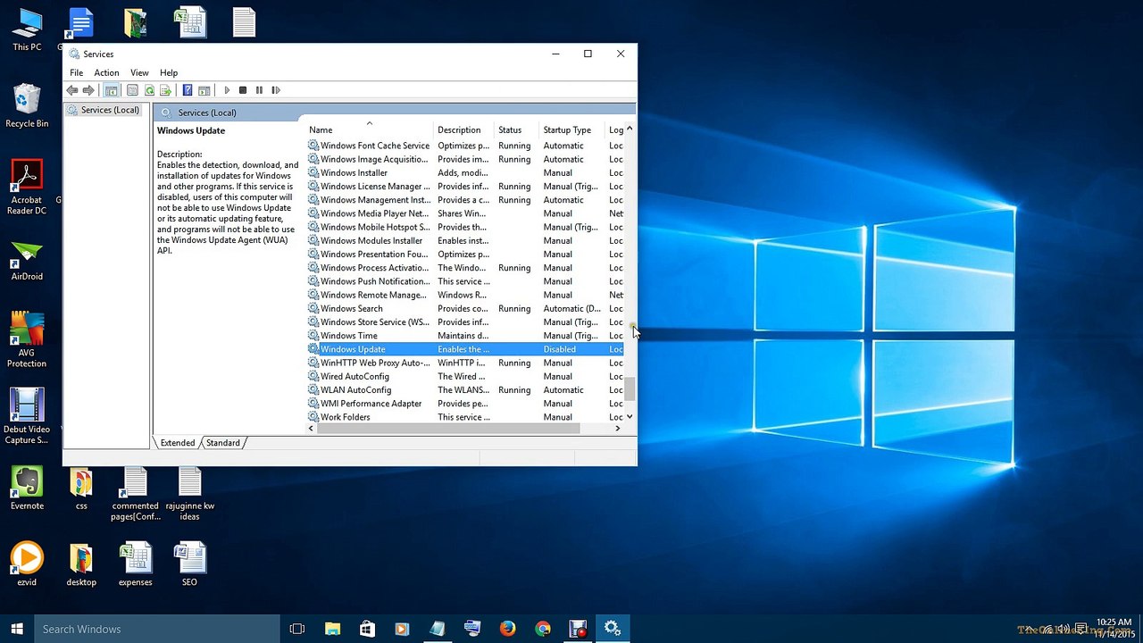Select the Windows Search service
Screen dimensions: 1143x643
(466, 308)
